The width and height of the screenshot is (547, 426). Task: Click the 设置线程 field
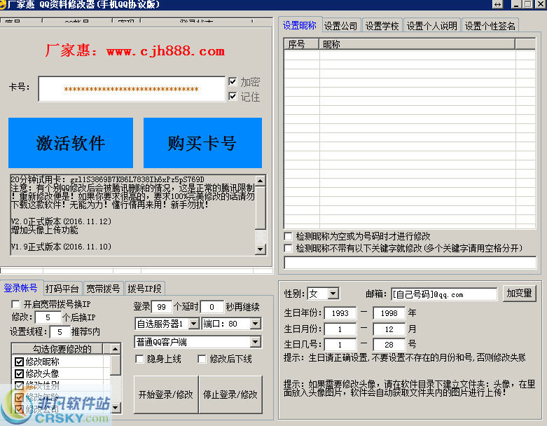point(60,332)
